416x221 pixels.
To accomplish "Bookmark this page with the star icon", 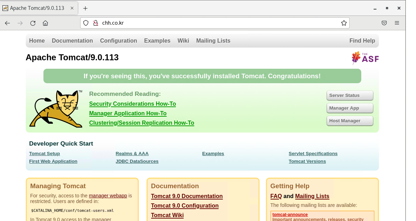I will click(344, 23).
